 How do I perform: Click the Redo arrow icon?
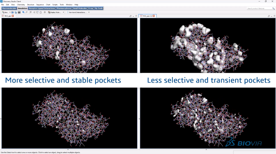coord(27,12)
